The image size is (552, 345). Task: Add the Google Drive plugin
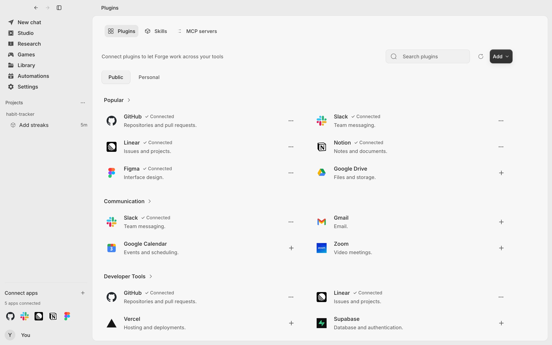[501, 173]
